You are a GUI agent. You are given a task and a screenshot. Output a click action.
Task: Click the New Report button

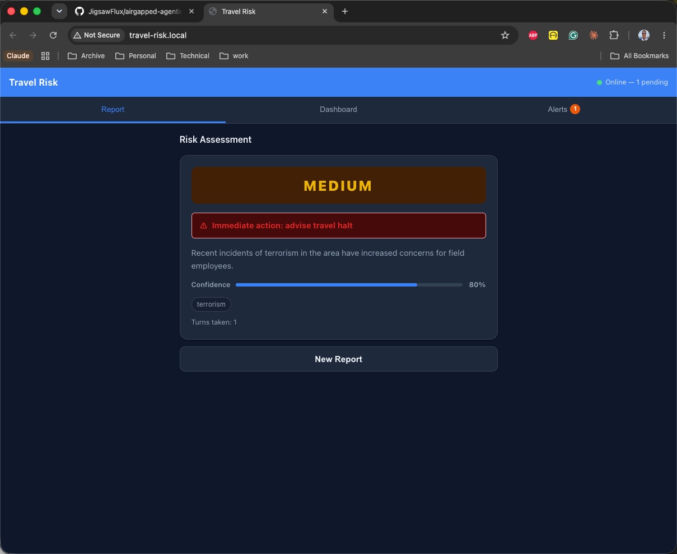tap(338, 359)
